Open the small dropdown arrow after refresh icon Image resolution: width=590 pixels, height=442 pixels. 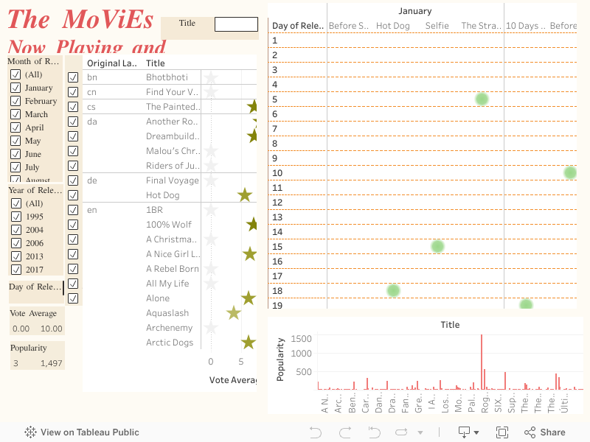pyautogui.click(x=420, y=432)
